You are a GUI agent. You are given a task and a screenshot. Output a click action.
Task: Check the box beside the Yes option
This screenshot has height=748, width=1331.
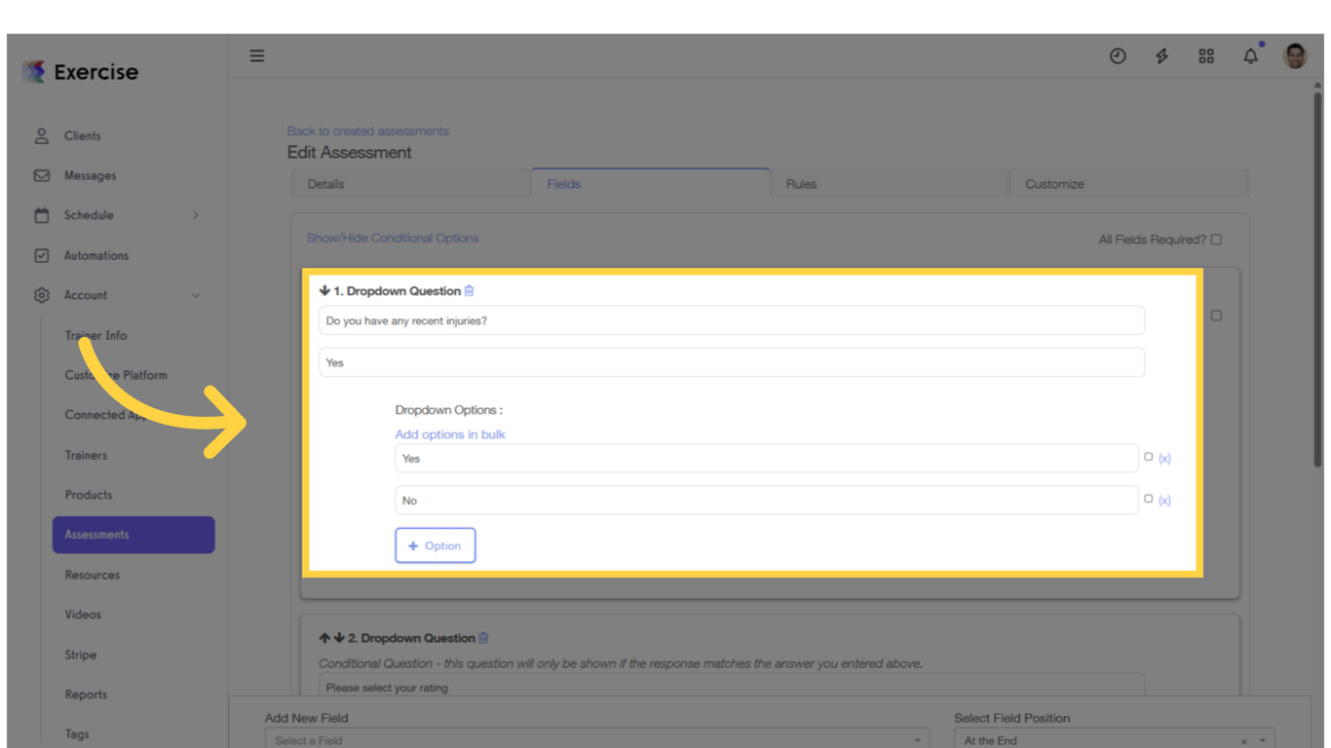[x=1148, y=457]
